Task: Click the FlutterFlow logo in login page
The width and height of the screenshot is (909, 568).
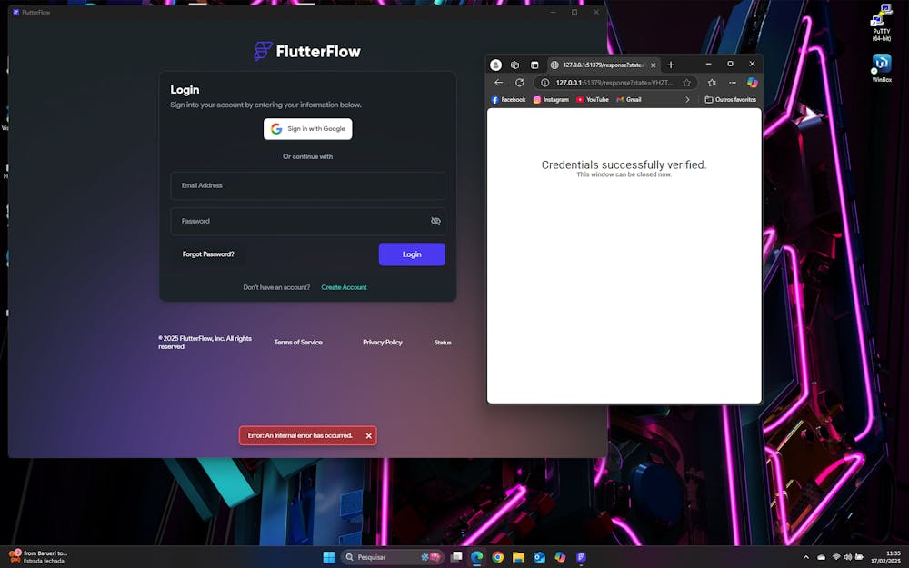Action: click(x=307, y=51)
